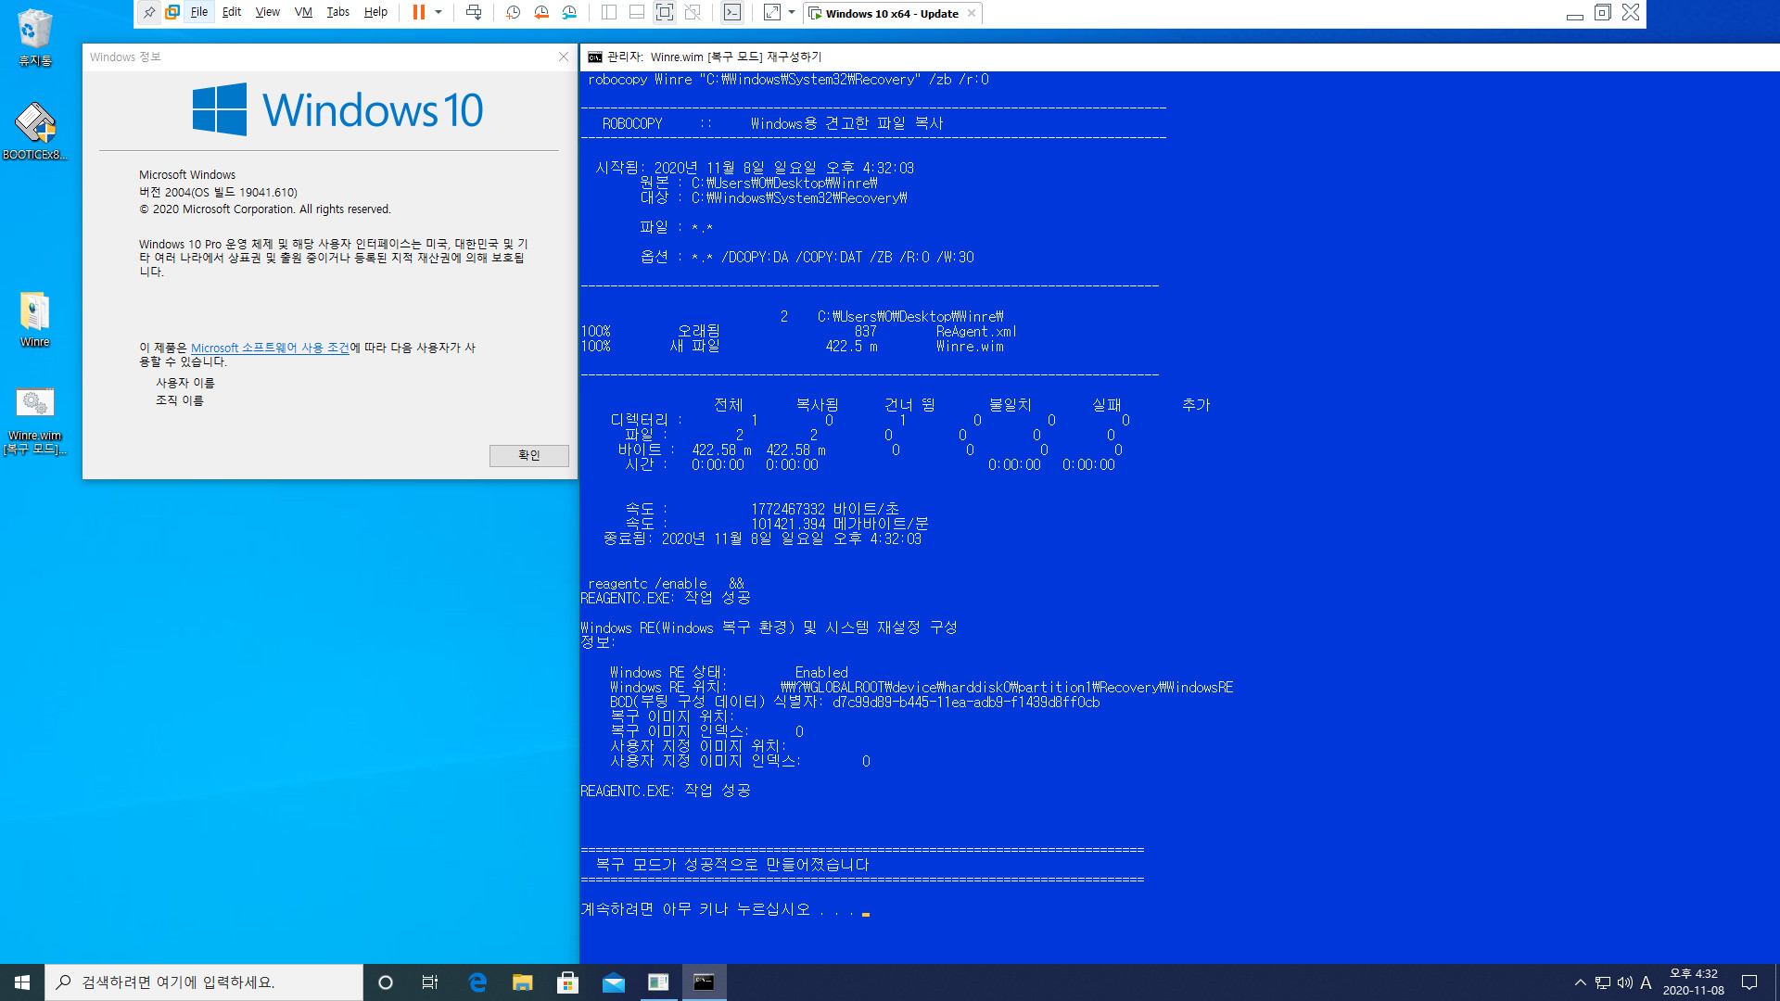
Task: Open Cortana circle icon on taskbar
Action: click(386, 982)
